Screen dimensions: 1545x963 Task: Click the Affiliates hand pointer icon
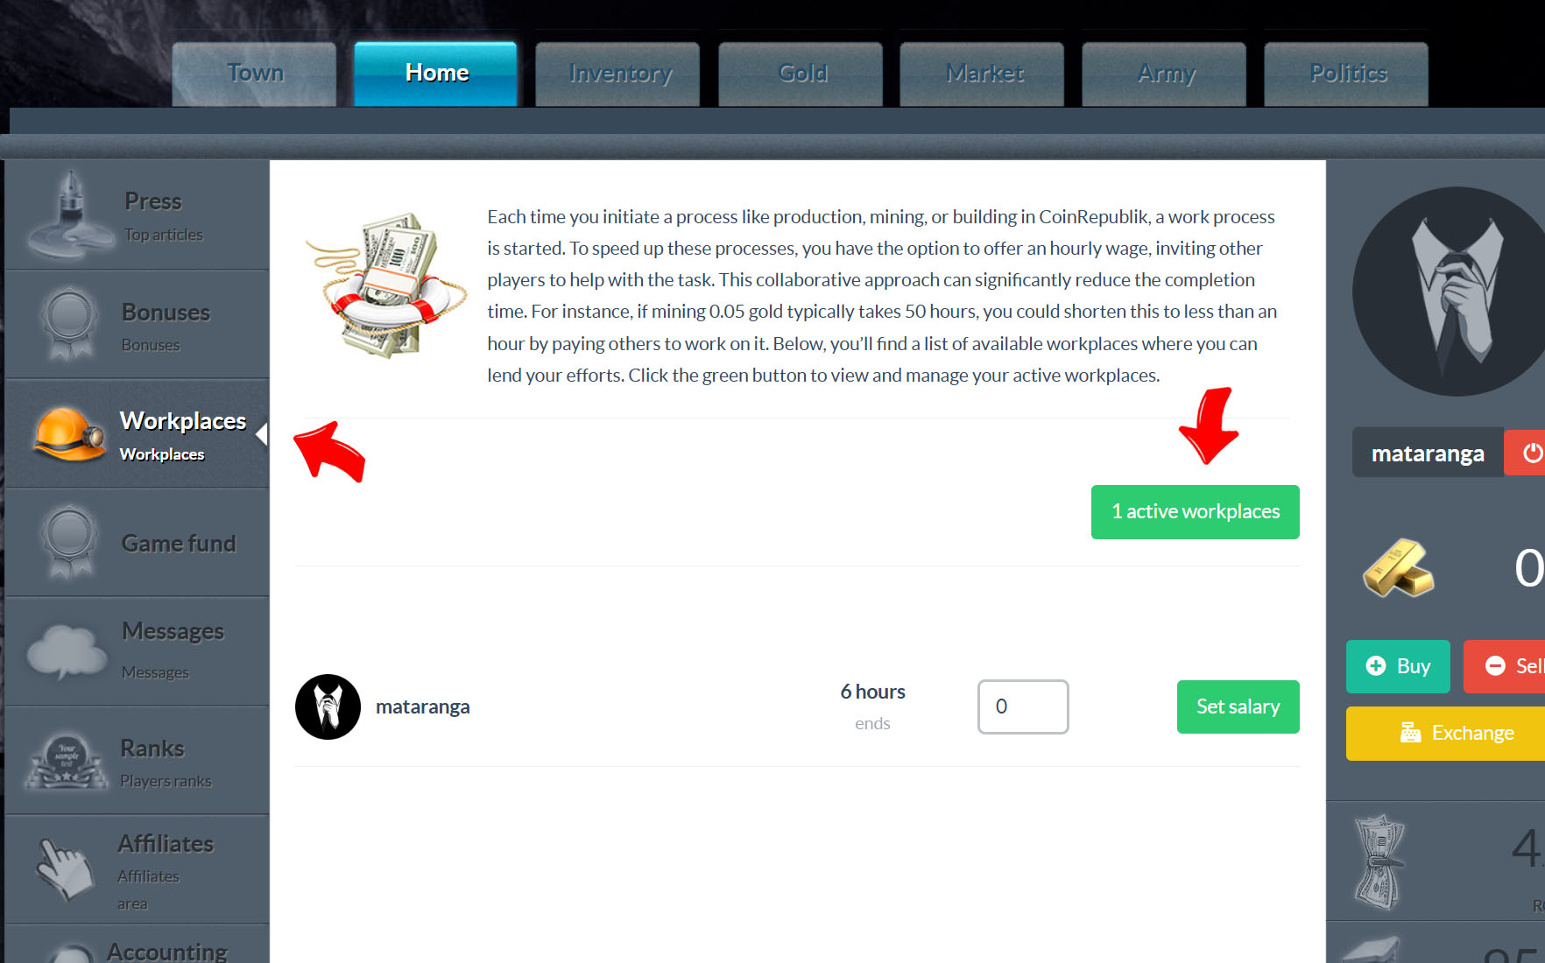[65, 868]
